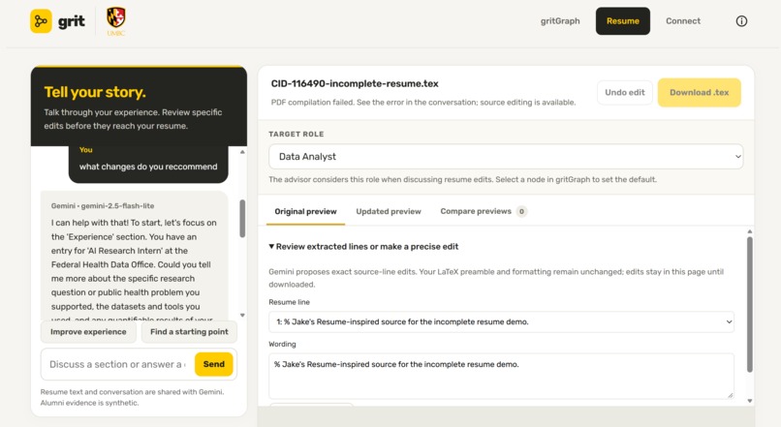Click the preview panel scroll down arrow
Viewport: 781px width, 427px height.
[750, 401]
